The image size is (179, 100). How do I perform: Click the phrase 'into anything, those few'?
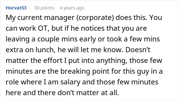(119, 61)
